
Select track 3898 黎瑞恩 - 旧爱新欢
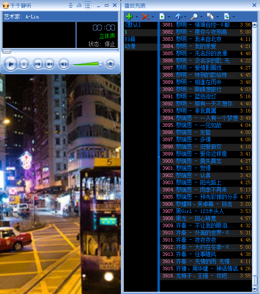[x=206, y=147]
